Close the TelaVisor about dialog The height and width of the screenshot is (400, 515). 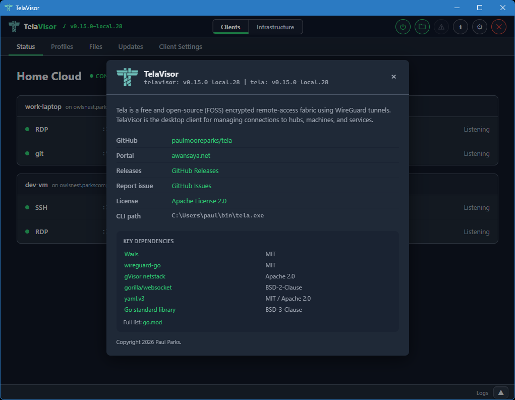click(x=393, y=77)
